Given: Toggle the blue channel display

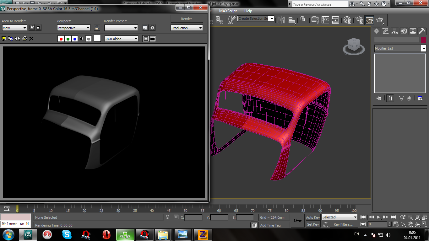Looking at the screenshot, I should point(75,39).
